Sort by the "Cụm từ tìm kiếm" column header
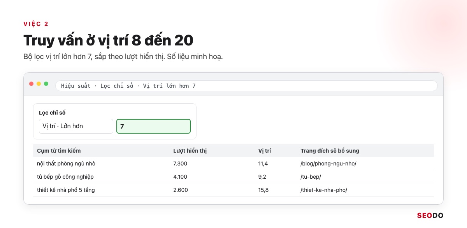 click(59, 151)
